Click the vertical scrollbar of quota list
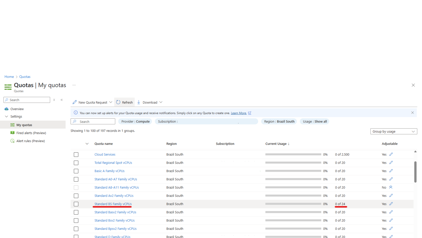This screenshot has width=422, height=238. 415,172
